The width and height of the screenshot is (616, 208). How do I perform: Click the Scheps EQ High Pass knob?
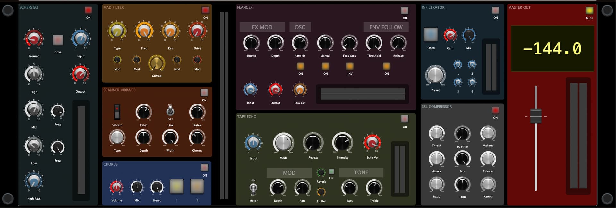coord(34,181)
